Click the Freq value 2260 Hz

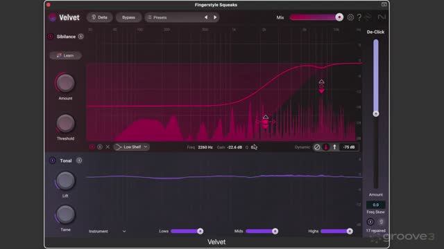[x=205, y=147]
